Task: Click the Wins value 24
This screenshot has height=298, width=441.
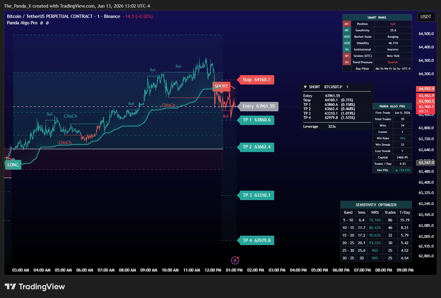Action: (x=402, y=126)
